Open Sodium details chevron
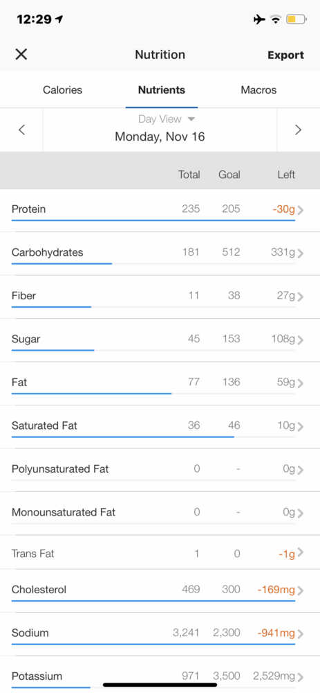 [x=301, y=634]
